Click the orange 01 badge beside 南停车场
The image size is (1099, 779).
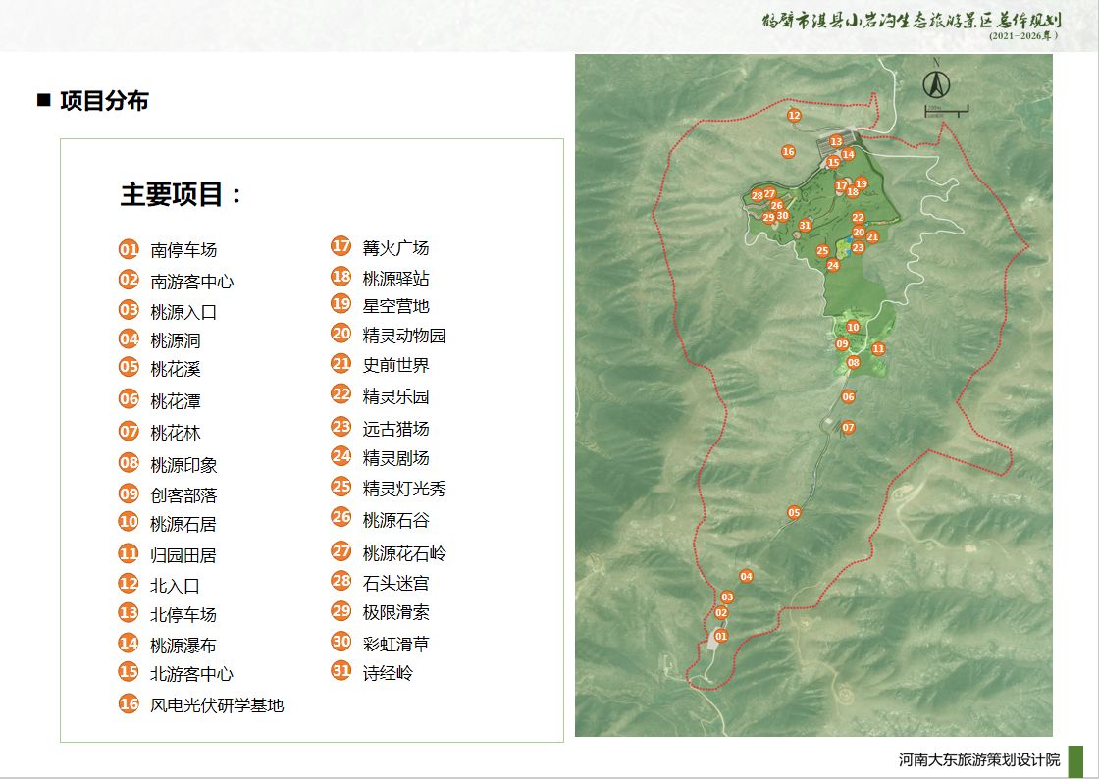129,249
